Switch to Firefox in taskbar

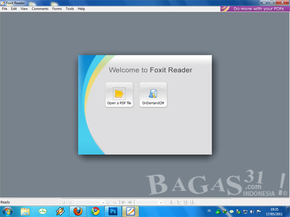click(x=78, y=211)
